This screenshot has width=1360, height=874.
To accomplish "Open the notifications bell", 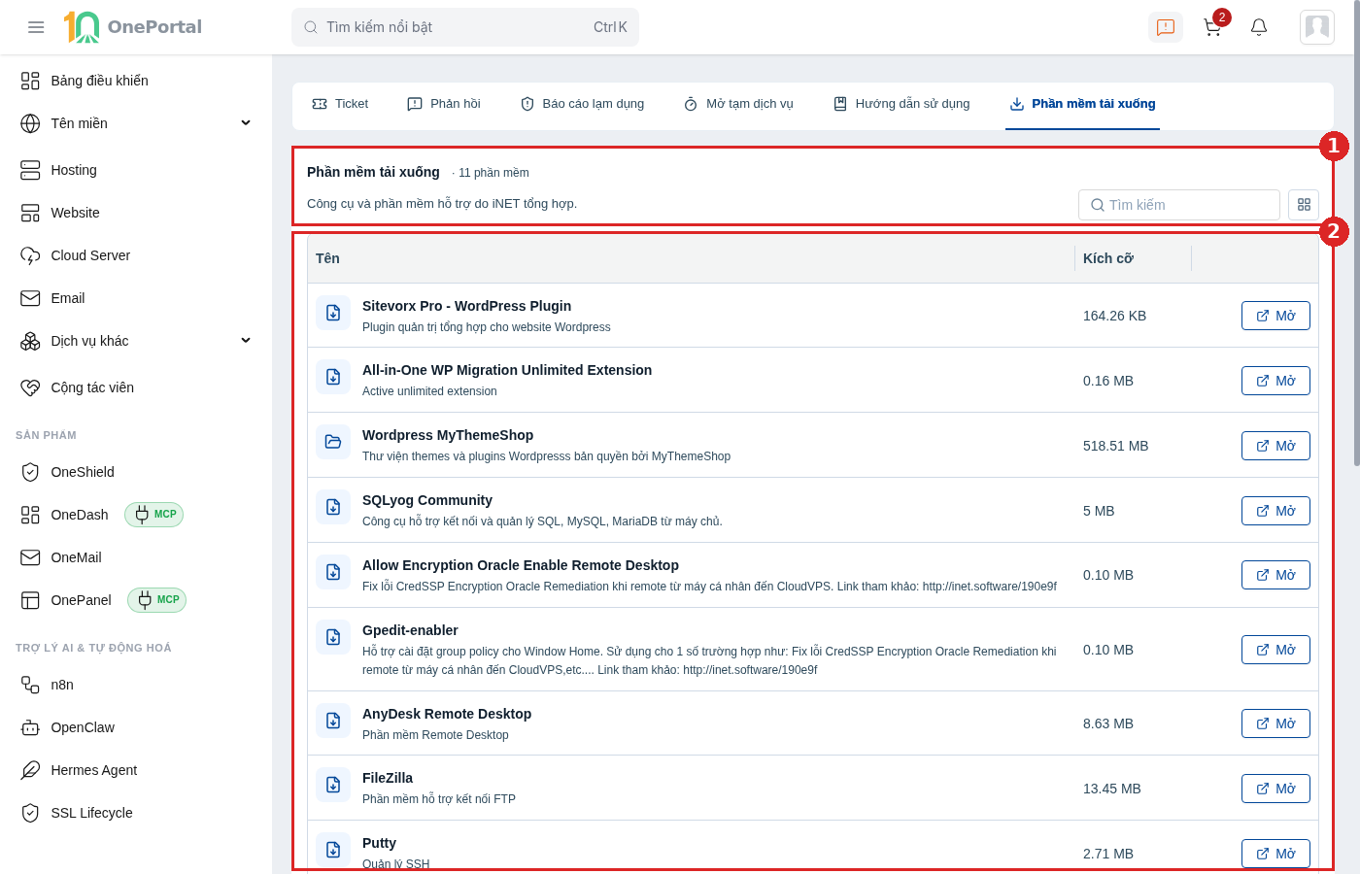I will click(x=1259, y=27).
